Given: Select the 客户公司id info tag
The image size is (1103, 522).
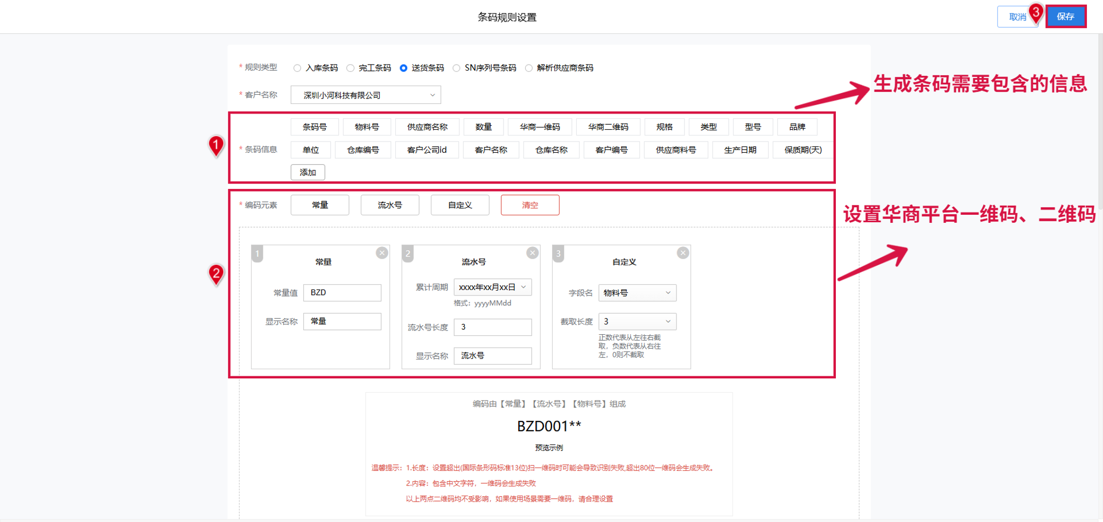Looking at the screenshot, I should point(427,150).
